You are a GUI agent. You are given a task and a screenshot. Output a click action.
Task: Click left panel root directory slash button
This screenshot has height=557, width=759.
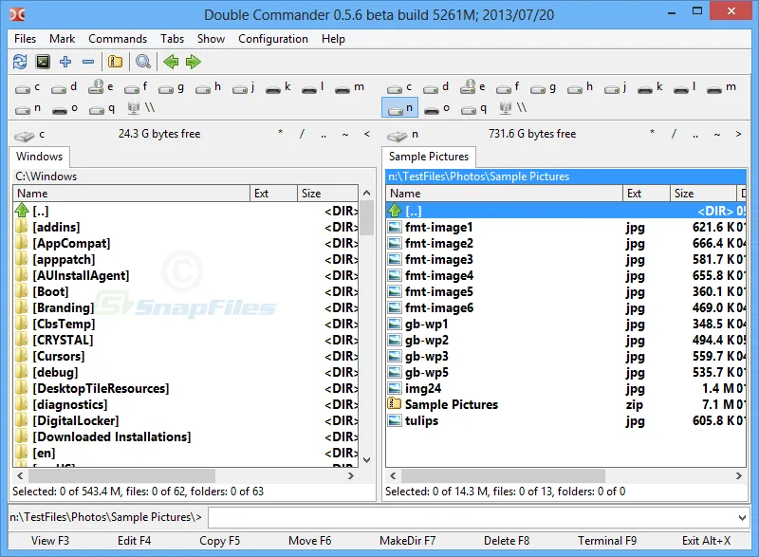point(302,134)
